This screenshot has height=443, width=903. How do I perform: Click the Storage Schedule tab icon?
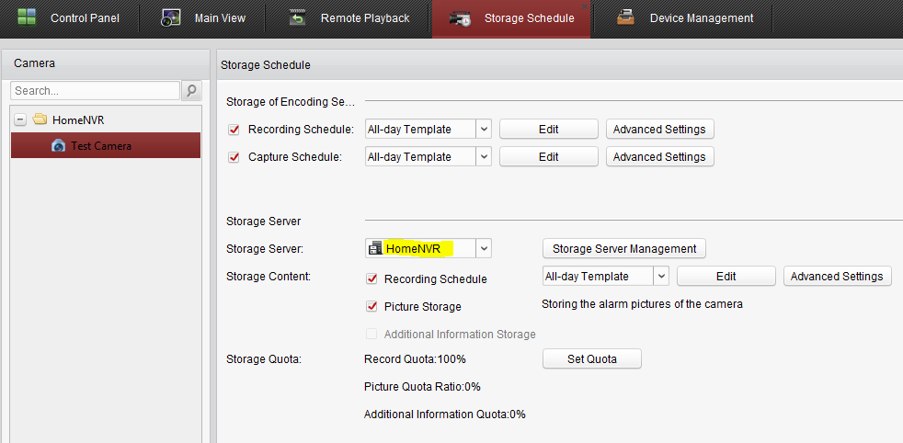click(461, 18)
